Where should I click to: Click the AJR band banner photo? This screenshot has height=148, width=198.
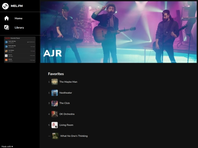tap(118, 32)
